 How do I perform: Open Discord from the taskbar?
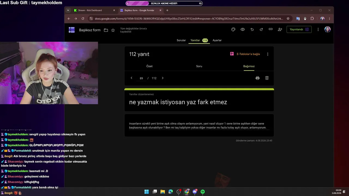point(195,191)
